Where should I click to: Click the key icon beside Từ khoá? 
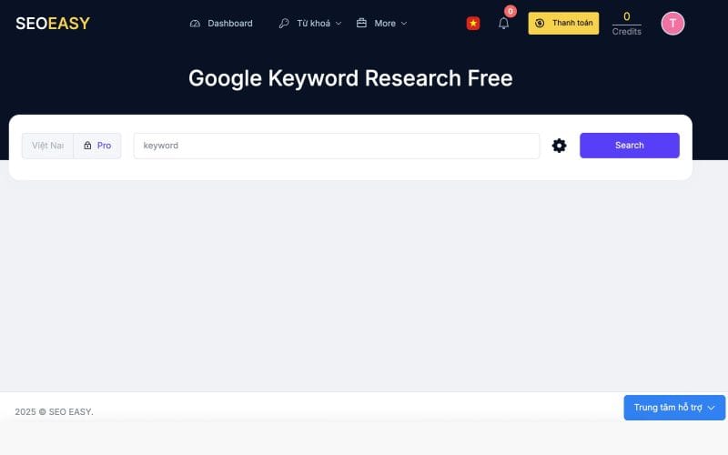(284, 24)
